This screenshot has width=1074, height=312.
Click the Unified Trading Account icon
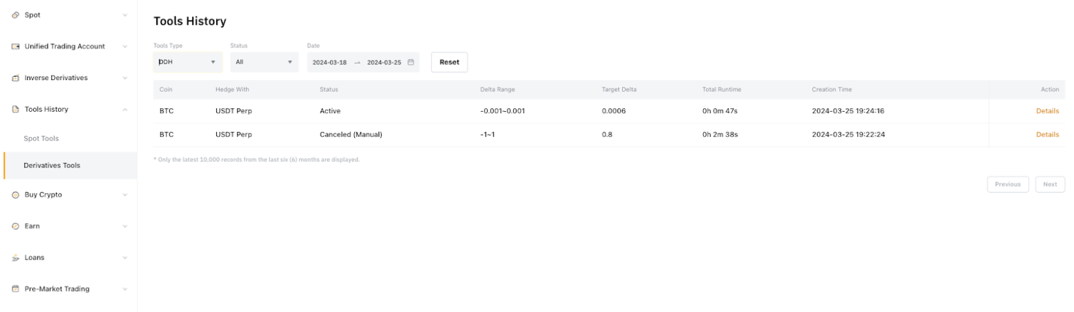click(15, 47)
